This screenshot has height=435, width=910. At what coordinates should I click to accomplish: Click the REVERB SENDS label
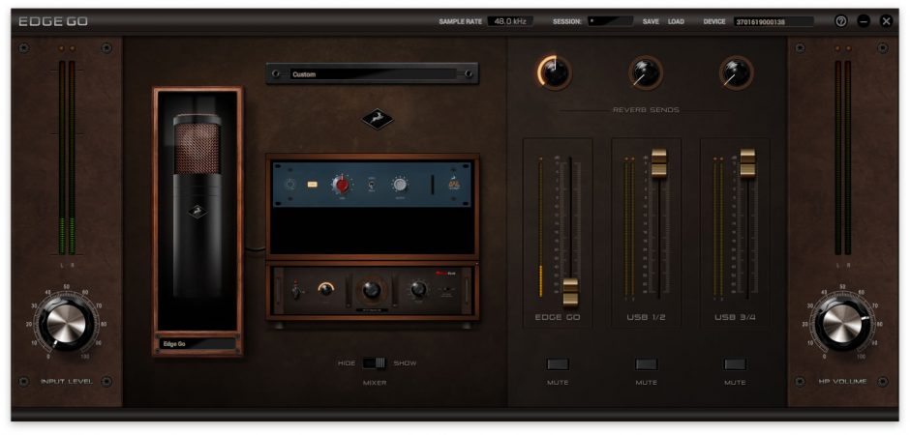[x=646, y=110]
